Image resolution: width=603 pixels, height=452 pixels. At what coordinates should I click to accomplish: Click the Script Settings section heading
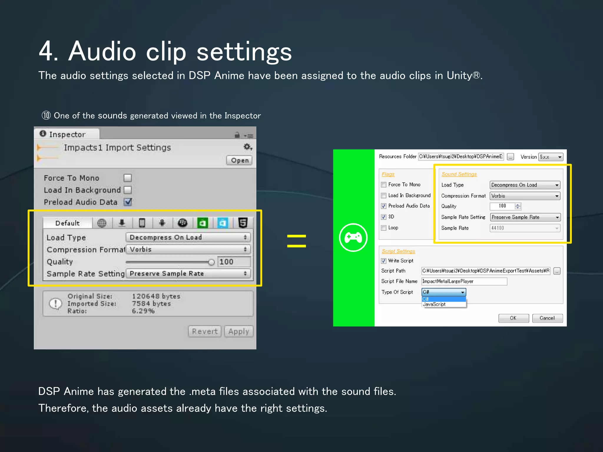pos(398,251)
